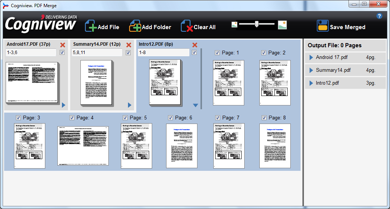Select the Page 2 thumbnail

(275, 83)
